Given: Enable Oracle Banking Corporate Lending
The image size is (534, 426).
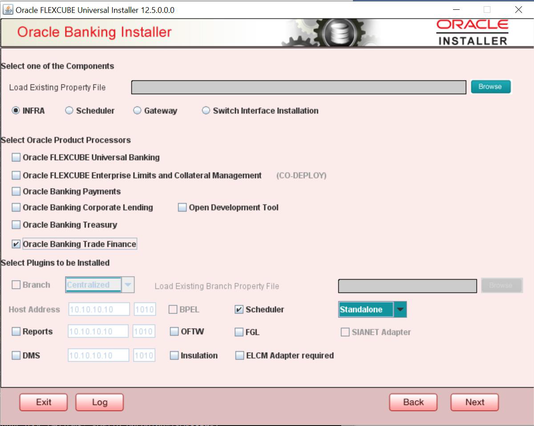Looking at the screenshot, I should (x=16, y=207).
